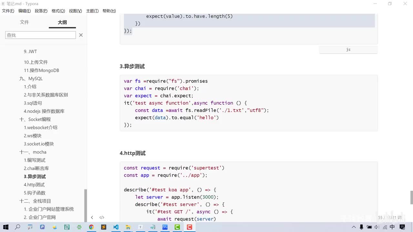Jump to 2.chai断言库 outline entry
The height and width of the screenshot is (232, 413).
pyautogui.click(x=36, y=169)
